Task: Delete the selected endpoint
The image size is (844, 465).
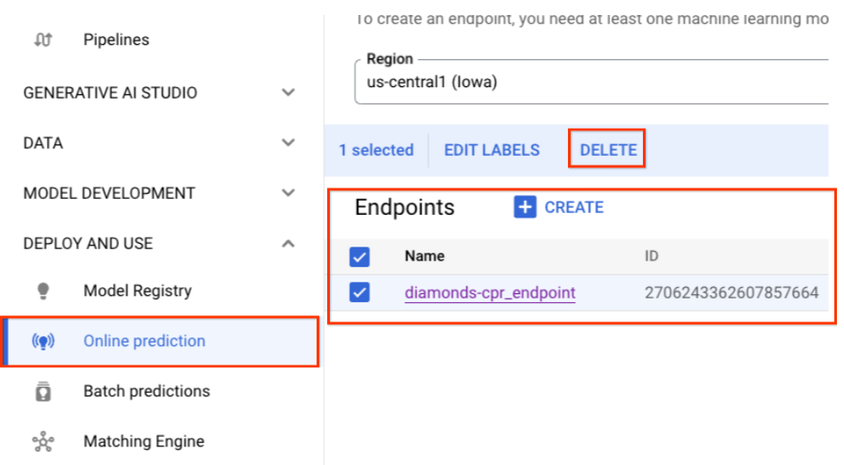Action: [x=608, y=150]
